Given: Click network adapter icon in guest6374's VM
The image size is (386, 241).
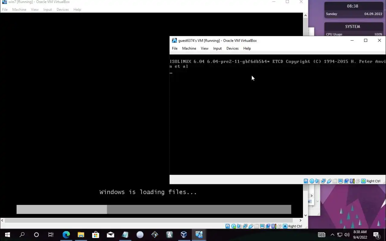Looking at the screenshot, I should point(323,181).
